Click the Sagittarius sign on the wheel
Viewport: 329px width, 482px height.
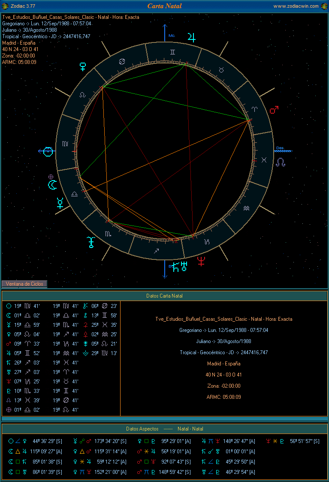point(156,251)
